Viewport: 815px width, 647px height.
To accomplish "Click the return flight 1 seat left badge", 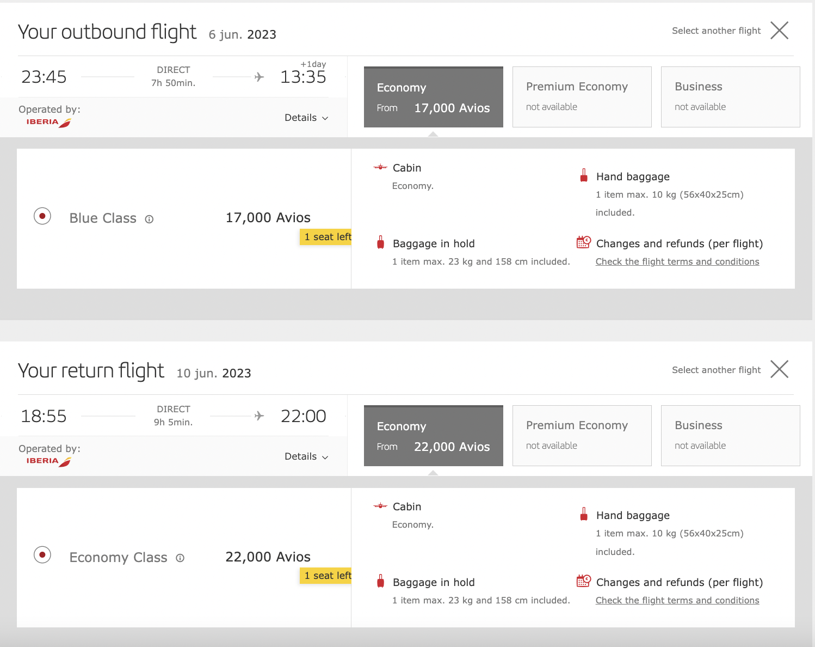I will (x=326, y=576).
